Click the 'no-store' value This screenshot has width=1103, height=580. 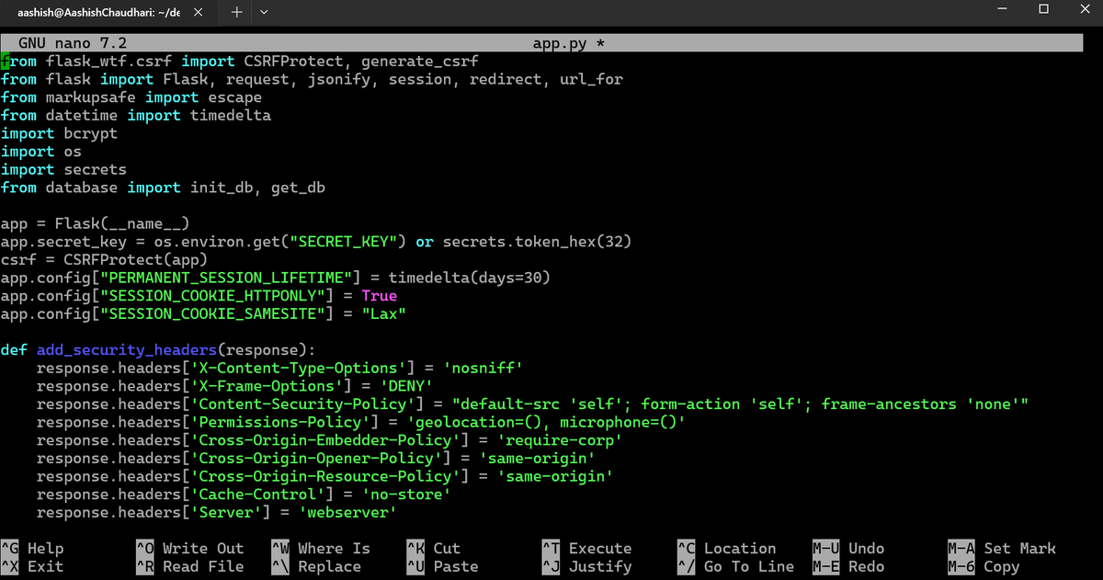point(407,495)
